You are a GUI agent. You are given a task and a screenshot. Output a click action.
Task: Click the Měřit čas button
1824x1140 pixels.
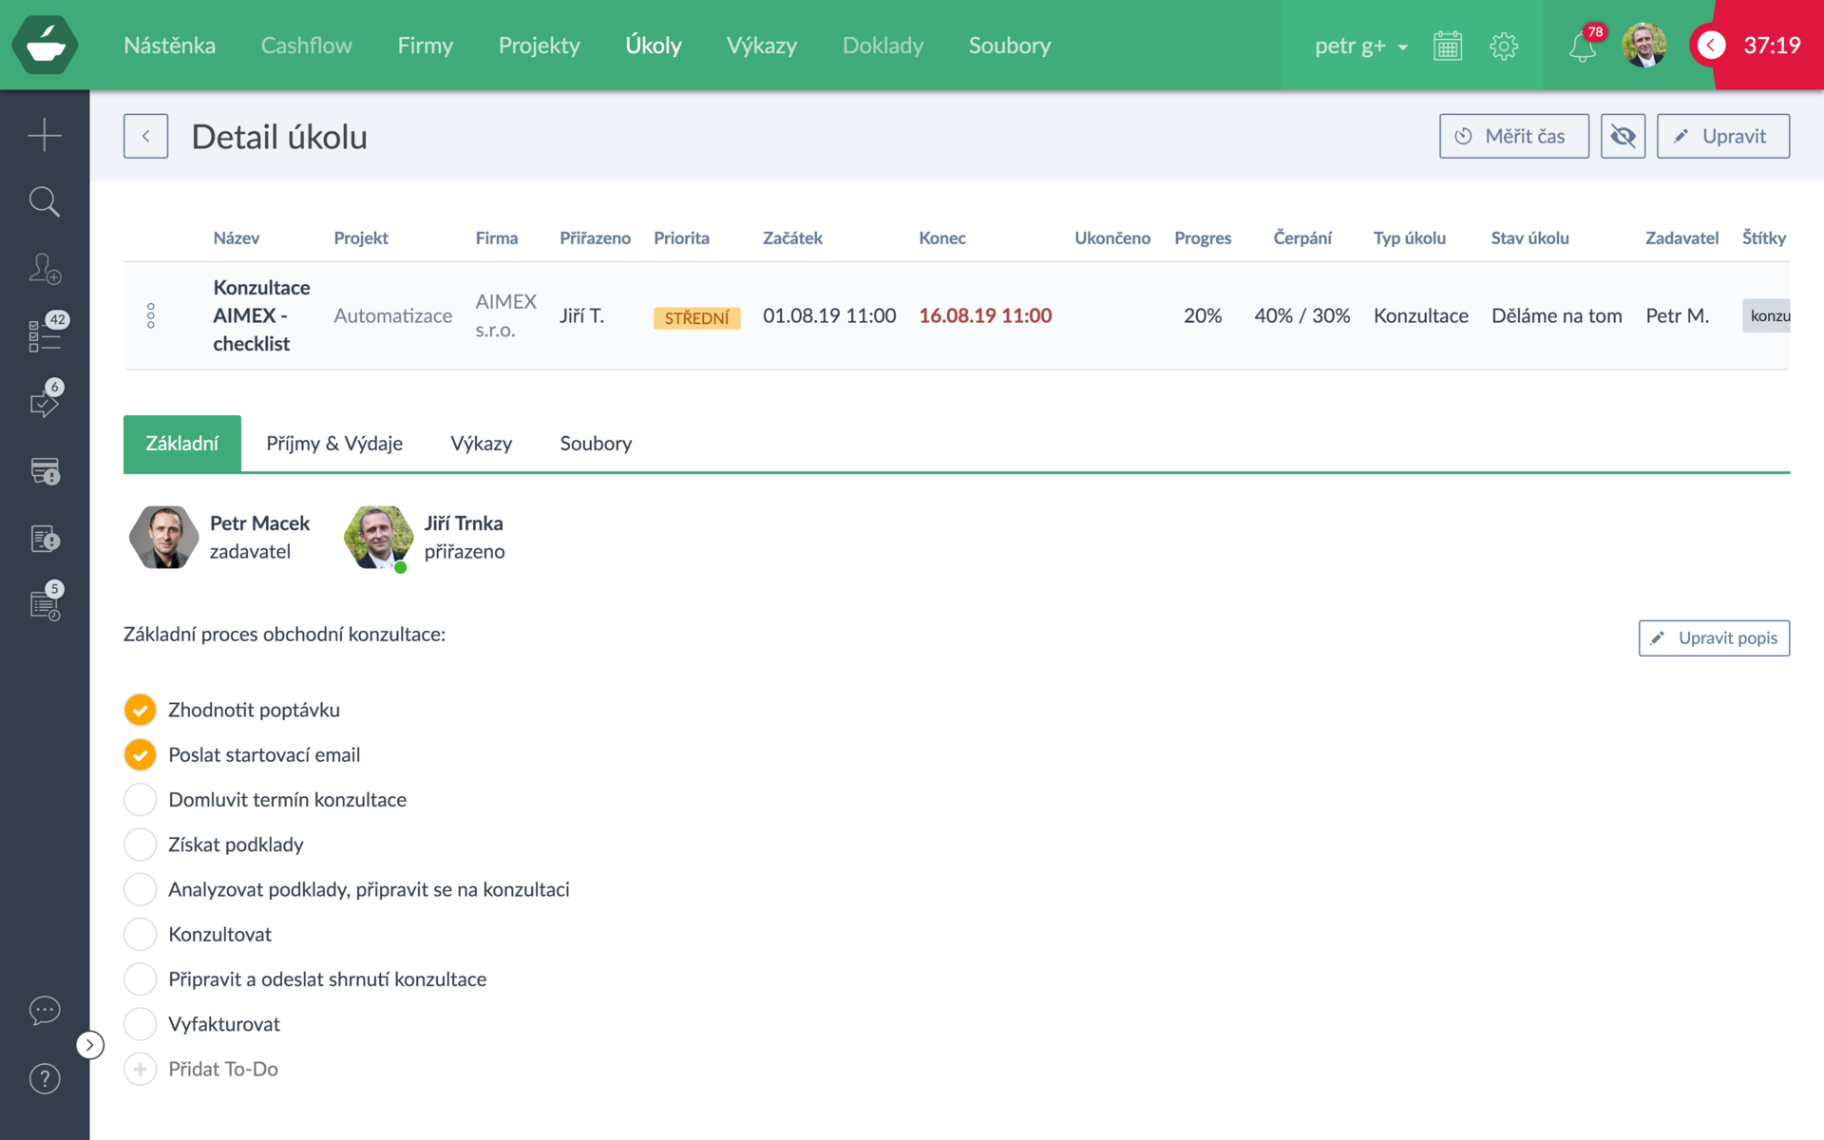1513,136
